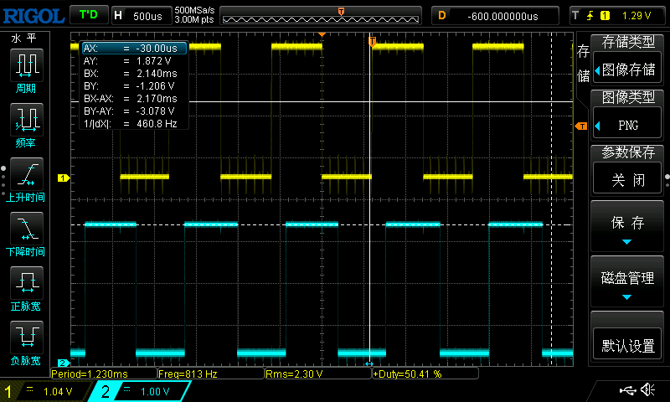670x402 pixels.
Task: Click the Default Settings (默认设置) button
Action: [627, 345]
